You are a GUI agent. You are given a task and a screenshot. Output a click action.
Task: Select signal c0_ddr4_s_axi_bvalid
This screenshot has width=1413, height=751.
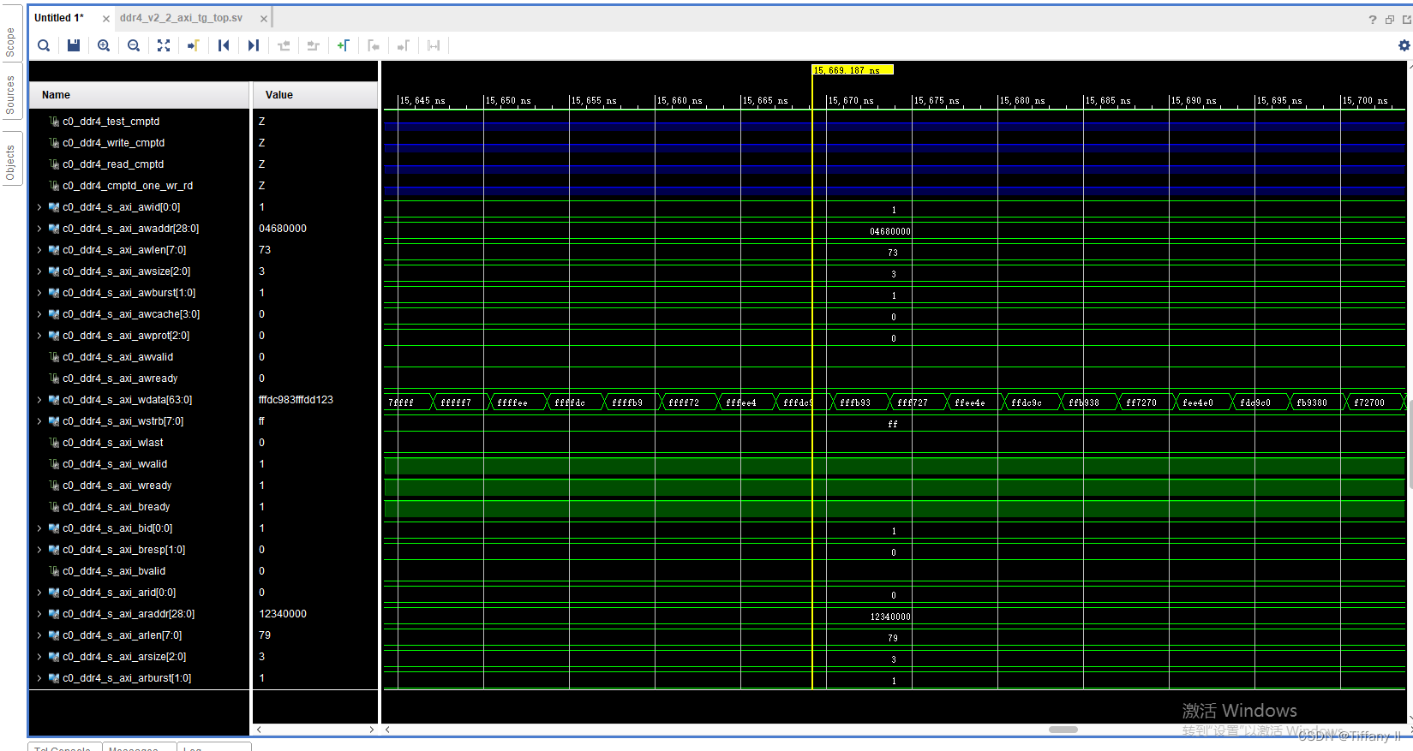pos(114,571)
